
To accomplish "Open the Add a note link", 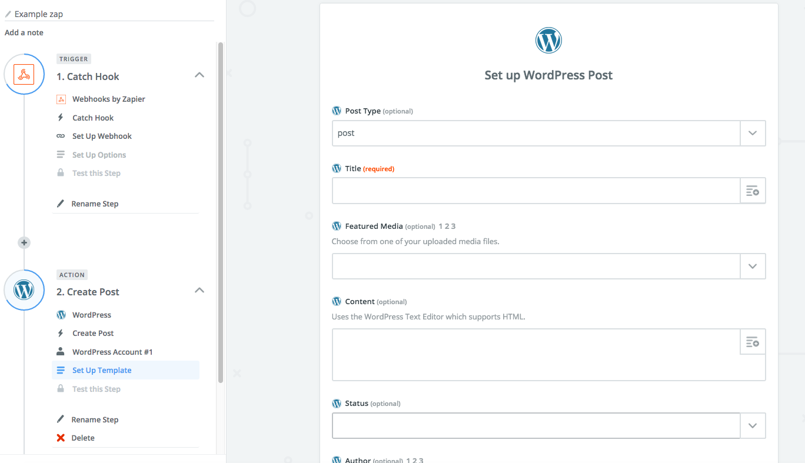I will point(24,32).
